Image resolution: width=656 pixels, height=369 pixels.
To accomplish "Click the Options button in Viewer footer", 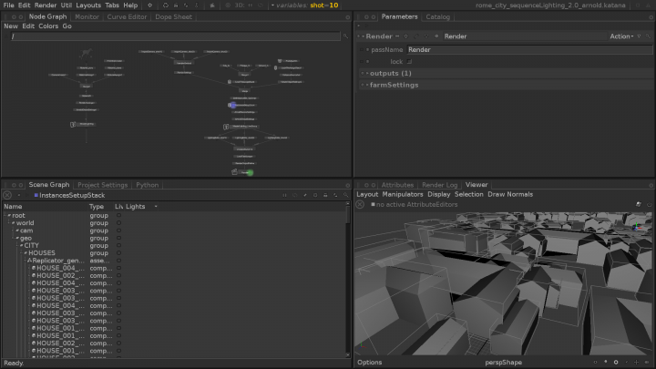I will coord(370,362).
